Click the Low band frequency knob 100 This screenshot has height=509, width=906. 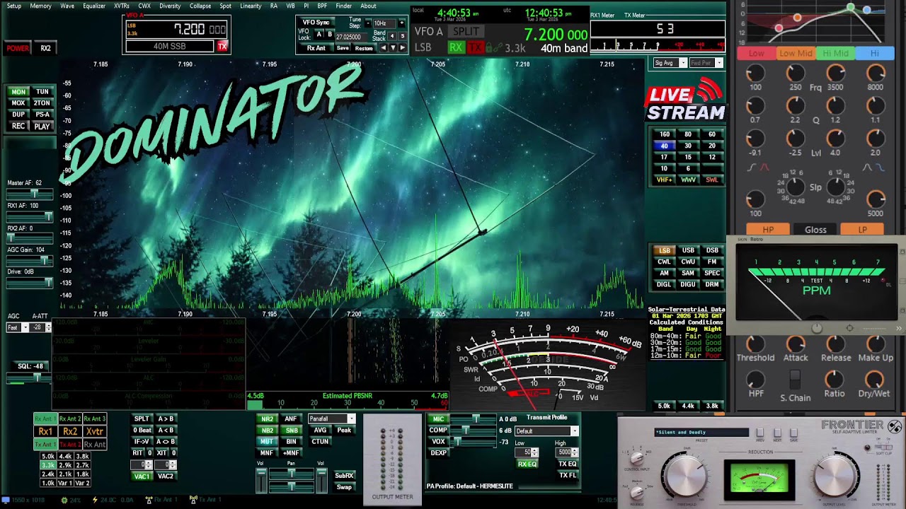click(755, 72)
